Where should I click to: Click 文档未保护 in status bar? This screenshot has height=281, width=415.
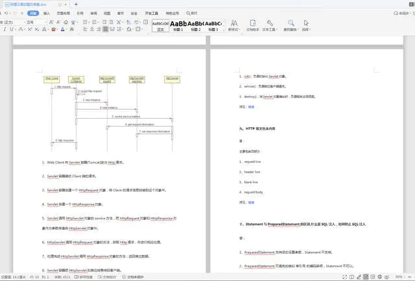[133, 277]
